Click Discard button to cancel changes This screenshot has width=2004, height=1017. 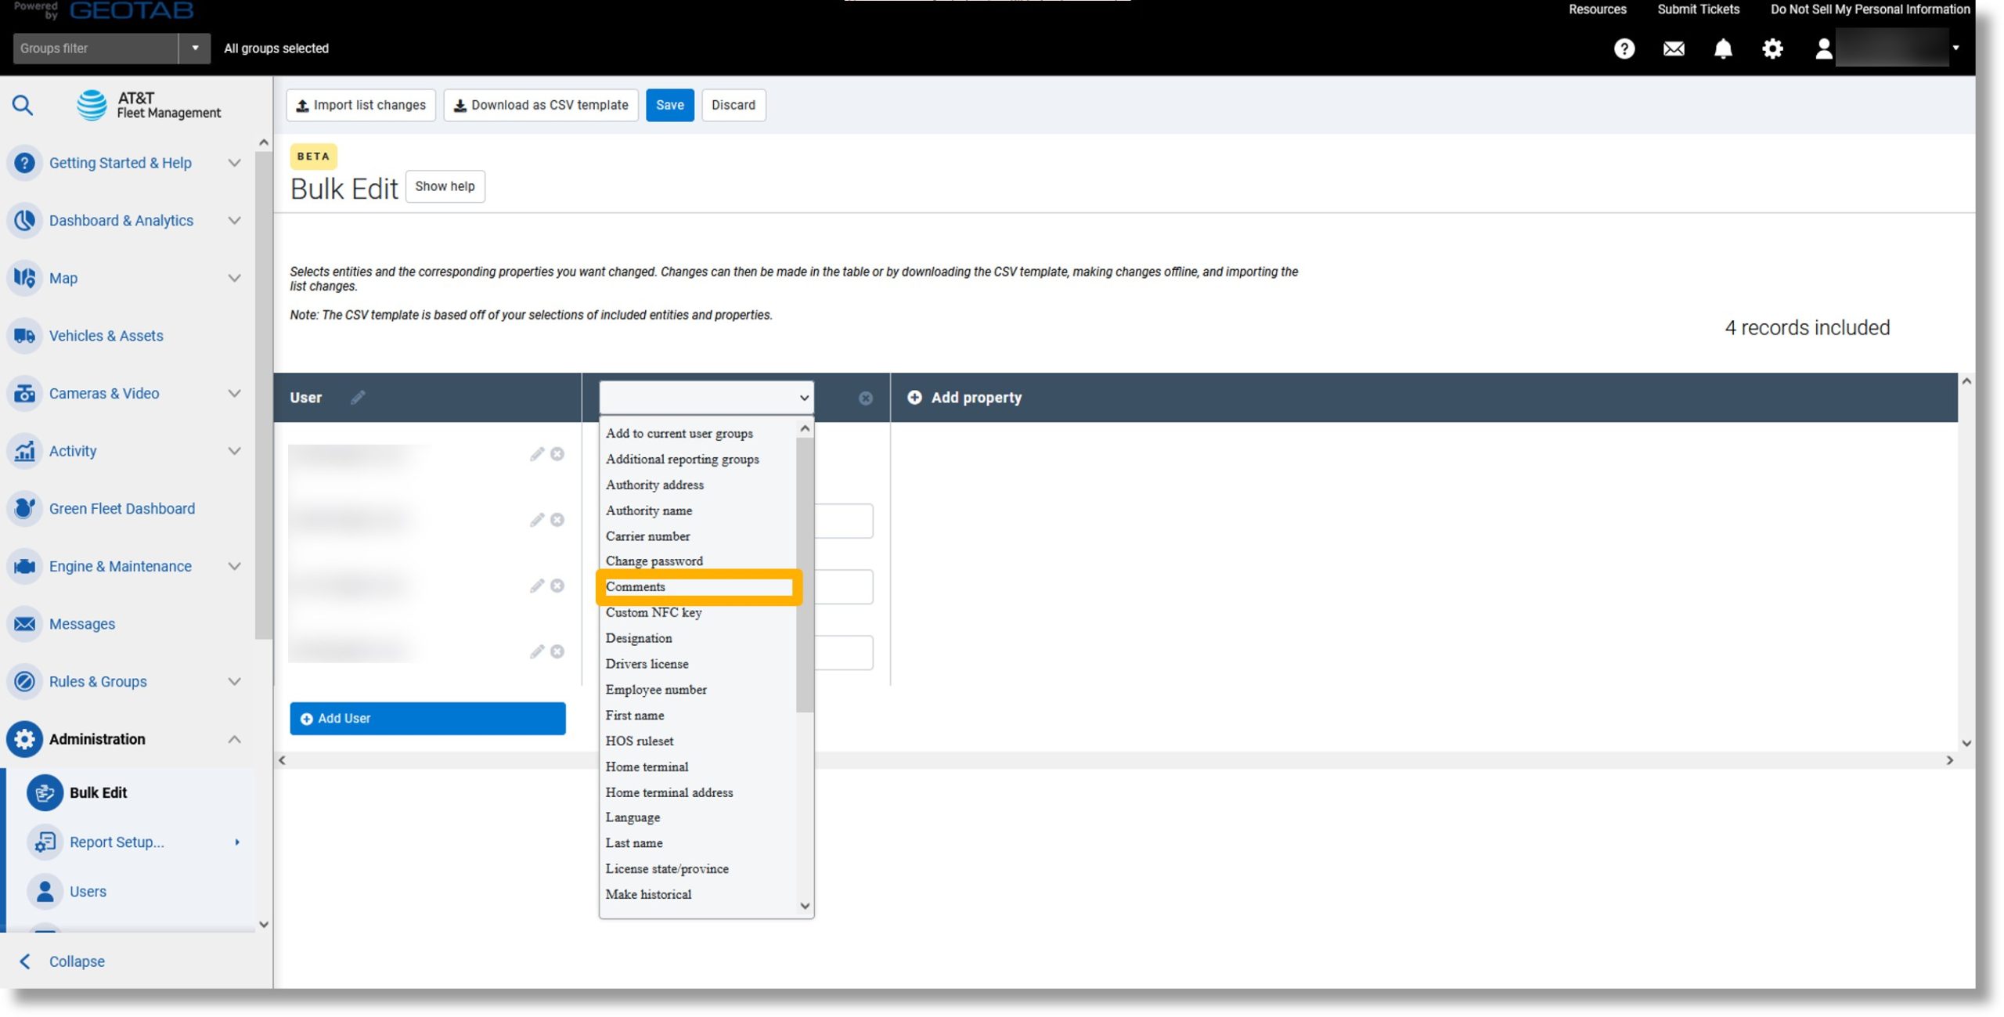[733, 105]
